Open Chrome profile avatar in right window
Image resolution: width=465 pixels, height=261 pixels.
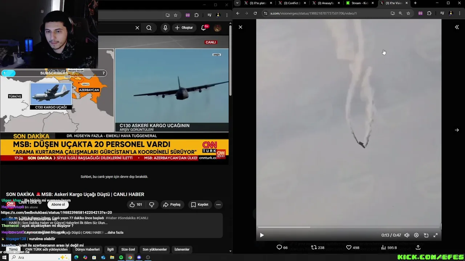pos(451,13)
